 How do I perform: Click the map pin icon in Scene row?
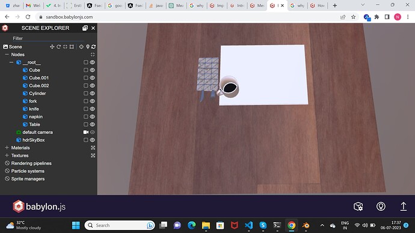coord(88,47)
